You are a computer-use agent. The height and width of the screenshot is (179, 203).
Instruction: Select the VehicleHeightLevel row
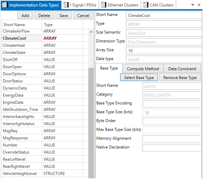click(x=44, y=174)
